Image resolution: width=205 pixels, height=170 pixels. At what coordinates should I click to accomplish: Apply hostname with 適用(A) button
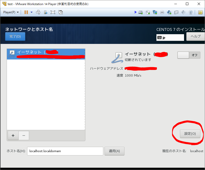click(x=115, y=151)
